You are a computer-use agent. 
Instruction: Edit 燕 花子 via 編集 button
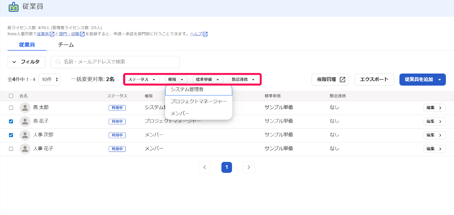pyautogui.click(x=434, y=121)
